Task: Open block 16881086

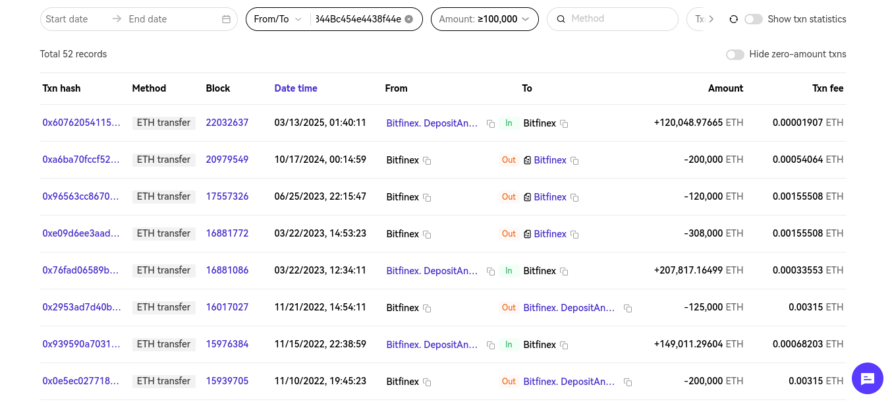Action: tap(227, 270)
